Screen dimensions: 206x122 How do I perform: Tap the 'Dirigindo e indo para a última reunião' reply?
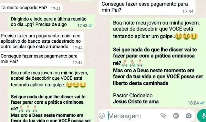(x=52, y=22)
